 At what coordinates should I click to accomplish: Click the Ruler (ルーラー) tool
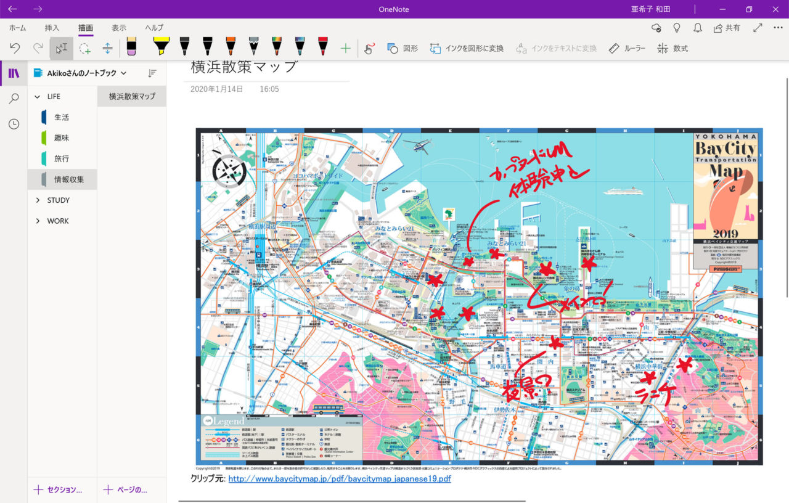point(627,48)
